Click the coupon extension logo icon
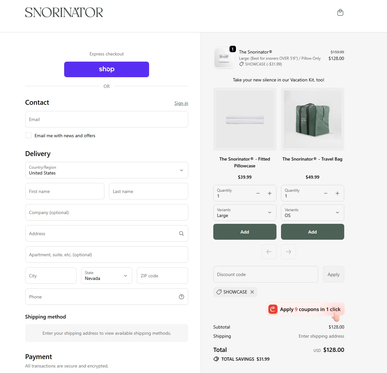387x373 pixels. pyautogui.click(x=273, y=309)
